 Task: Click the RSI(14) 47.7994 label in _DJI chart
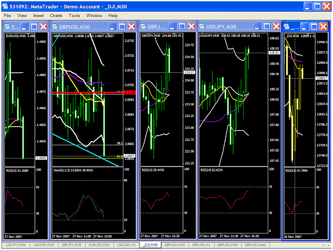click(x=296, y=171)
